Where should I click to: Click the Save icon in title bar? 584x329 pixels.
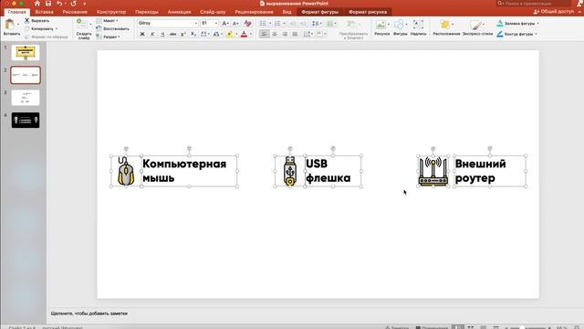48,4
